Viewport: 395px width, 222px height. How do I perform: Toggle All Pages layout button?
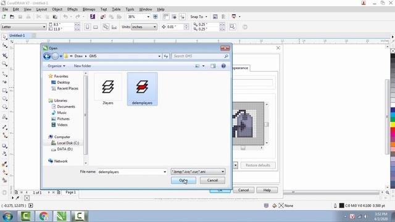point(106,27)
